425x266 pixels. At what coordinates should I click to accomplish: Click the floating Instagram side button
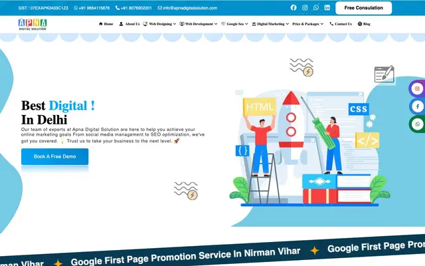tap(417, 88)
